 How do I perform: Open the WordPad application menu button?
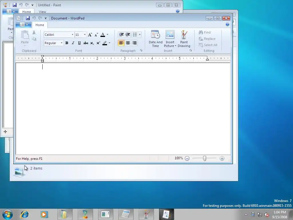pyautogui.click(x=23, y=25)
